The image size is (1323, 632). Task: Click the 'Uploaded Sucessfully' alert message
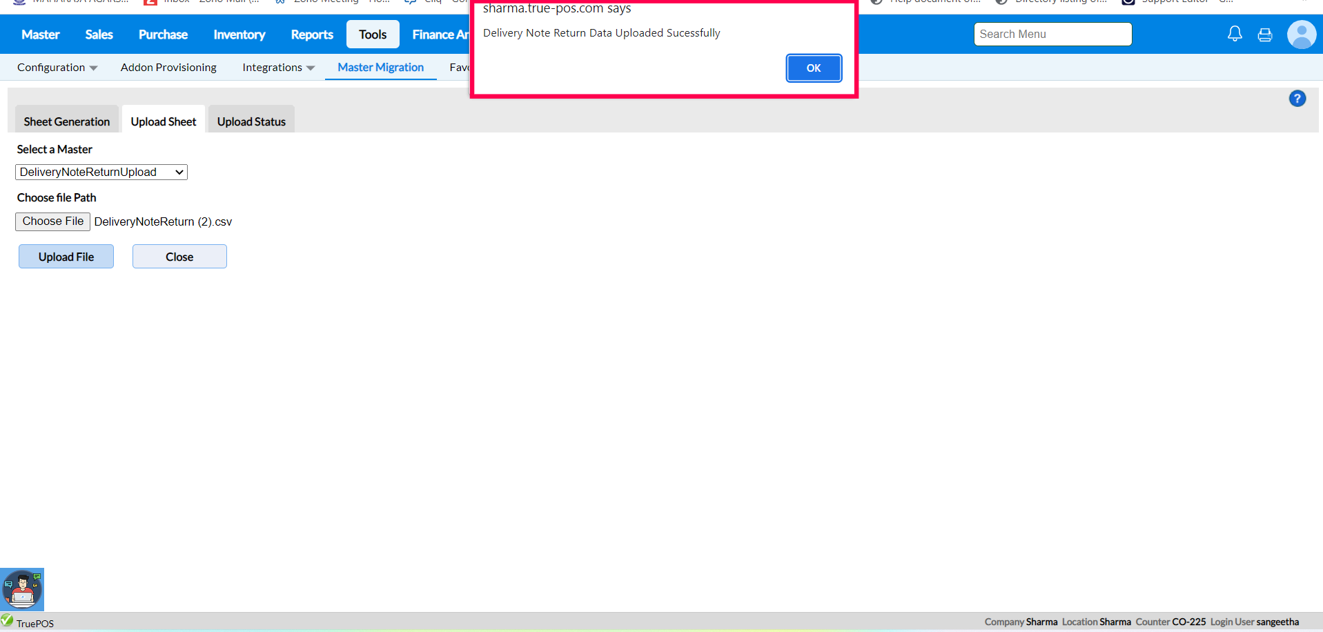[602, 33]
